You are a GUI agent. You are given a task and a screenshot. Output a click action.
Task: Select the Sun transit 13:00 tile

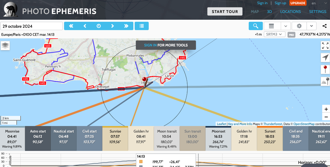(192, 139)
